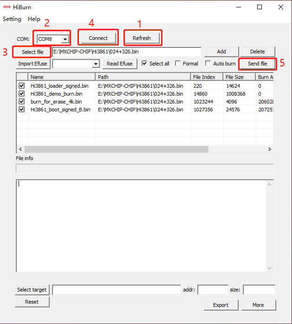Click file index value 1027356
The image size is (292, 324).
click(x=203, y=110)
